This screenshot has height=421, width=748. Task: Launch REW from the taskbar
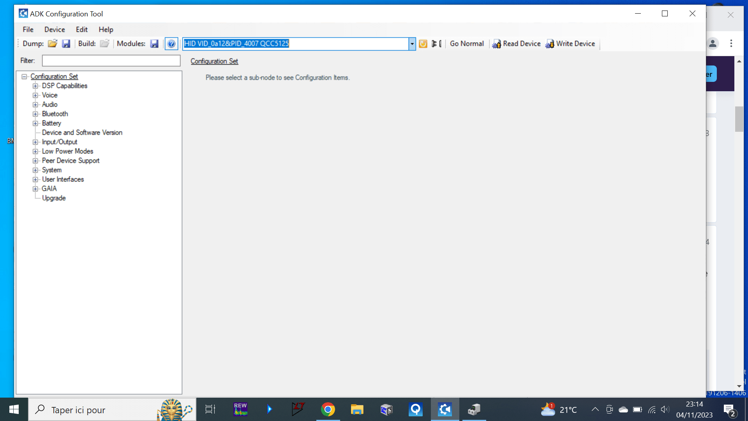click(240, 409)
